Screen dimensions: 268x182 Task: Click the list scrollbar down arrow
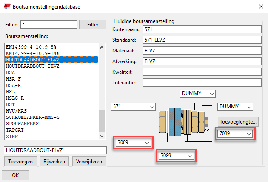click(102, 136)
